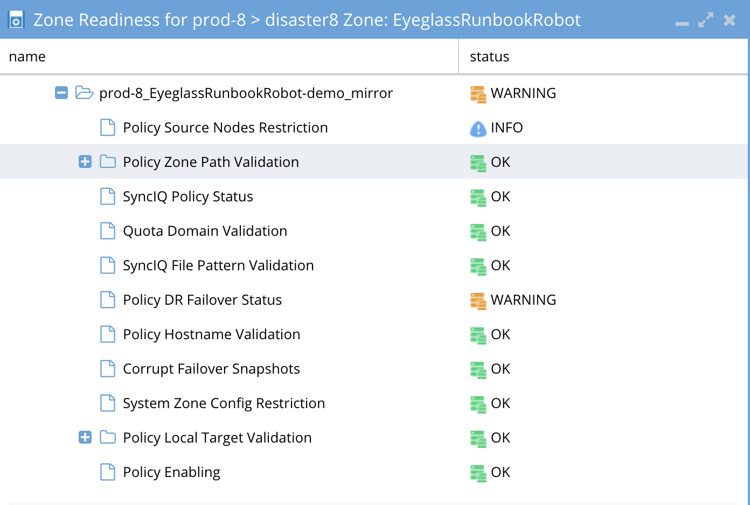Click the Policy Source Nodes Restriction file icon
The image size is (750, 505).
pyautogui.click(x=108, y=128)
